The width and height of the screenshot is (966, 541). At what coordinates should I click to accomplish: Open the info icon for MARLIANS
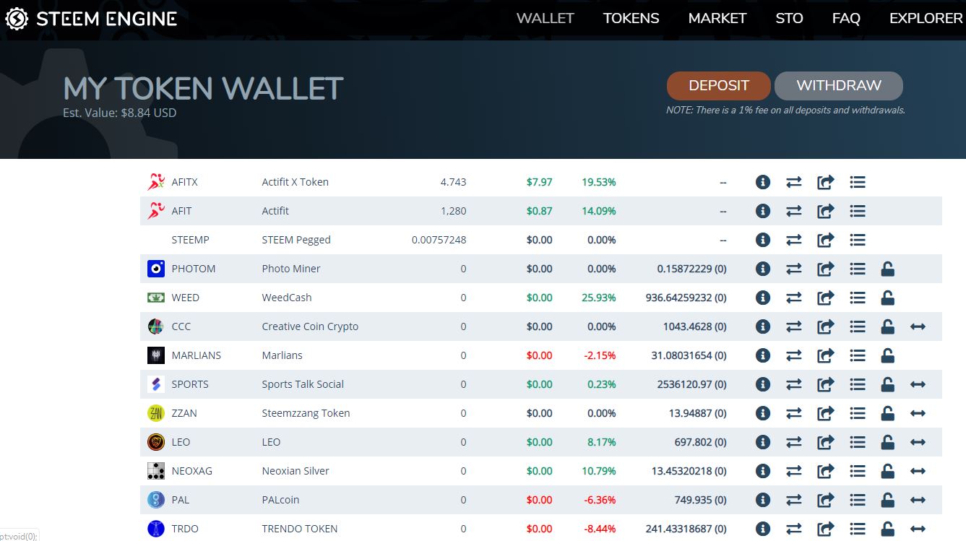click(x=762, y=355)
